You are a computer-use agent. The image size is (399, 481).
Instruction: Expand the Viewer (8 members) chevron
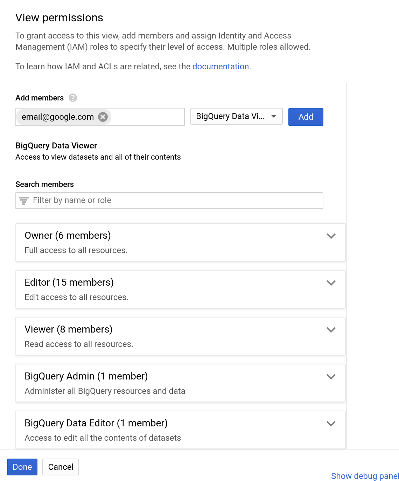[331, 330]
